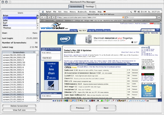Click the Users list scroll down arrow
This screenshot has width=164, height=115.
(x=38, y=28)
